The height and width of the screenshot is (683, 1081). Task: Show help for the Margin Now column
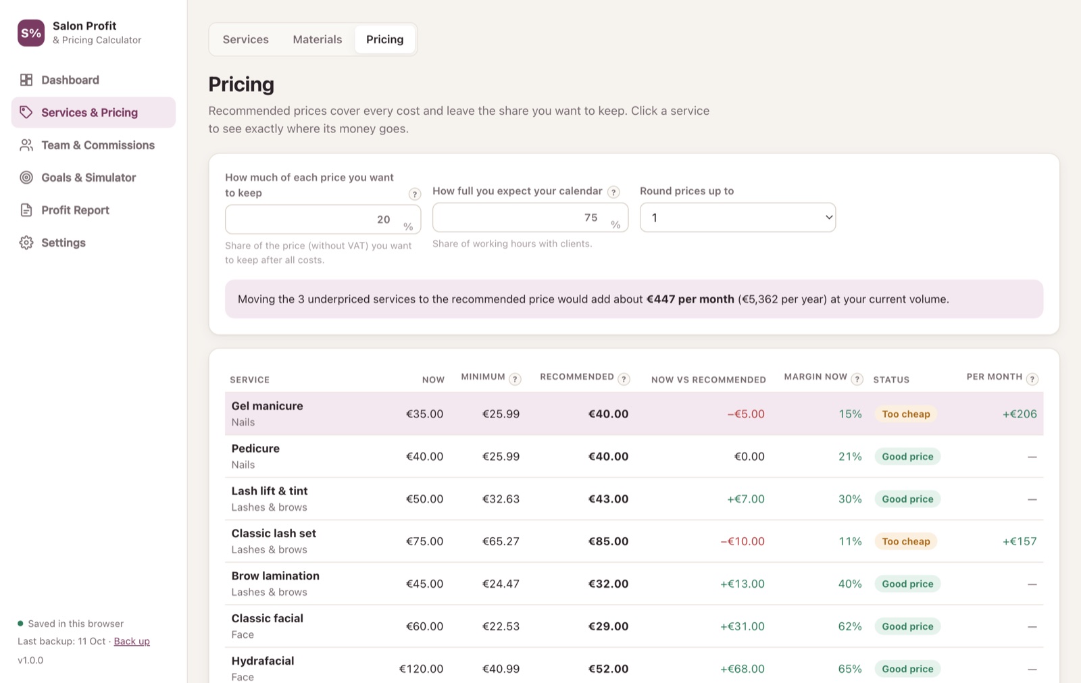pos(857,379)
